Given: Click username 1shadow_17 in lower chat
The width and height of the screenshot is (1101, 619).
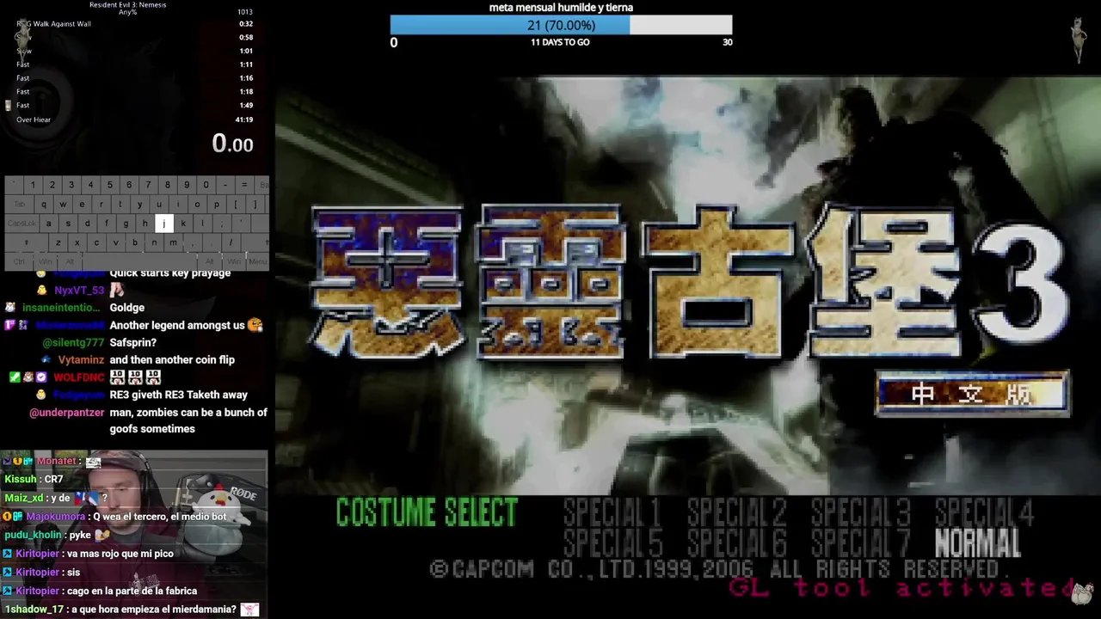Looking at the screenshot, I should tap(34, 610).
